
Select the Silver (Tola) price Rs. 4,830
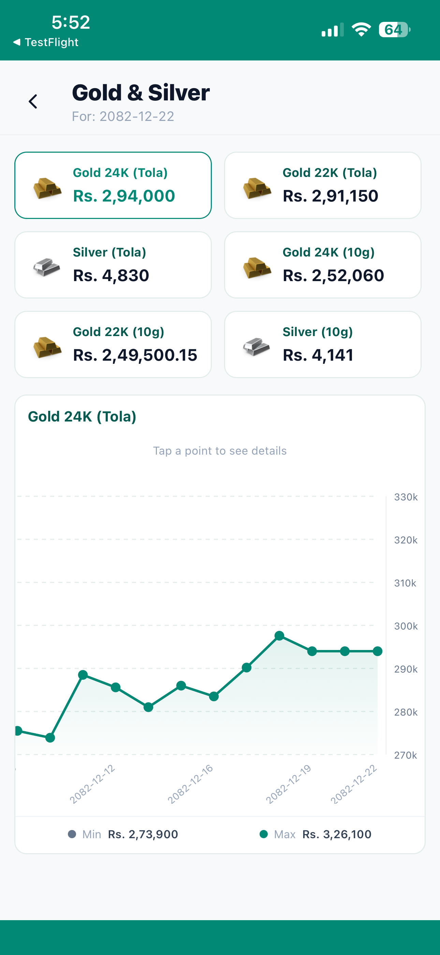[x=111, y=275]
